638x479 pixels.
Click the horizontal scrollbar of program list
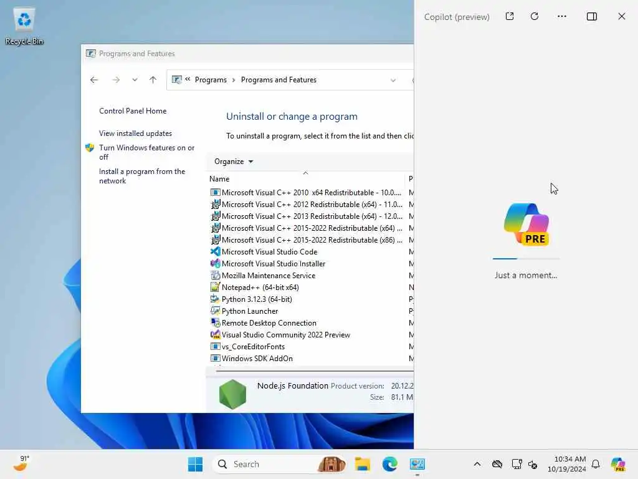pyautogui.click(x=313, y=370)
